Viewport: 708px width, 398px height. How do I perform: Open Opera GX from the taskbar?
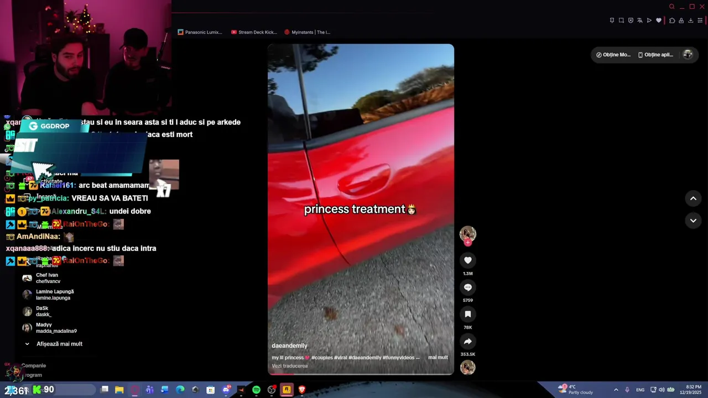[x=135, y=390]
